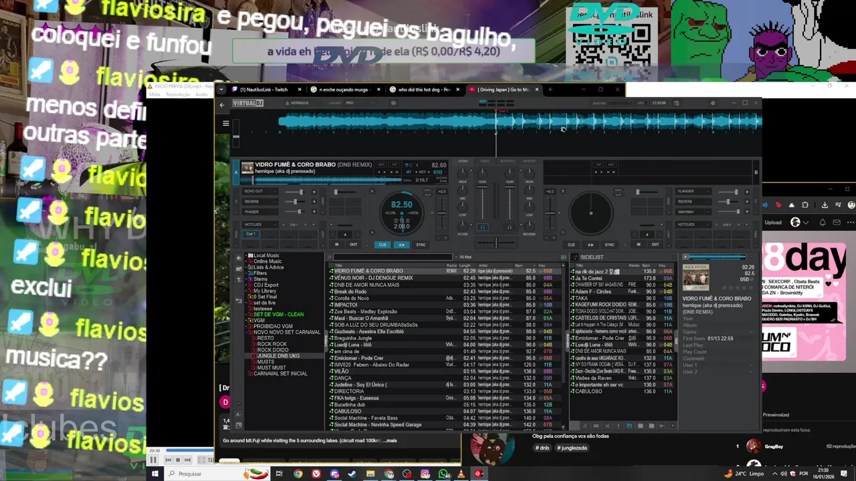Toggle left deck loop OUT button
This screenshot has width=856, height=481.
(x=353, y=245)
